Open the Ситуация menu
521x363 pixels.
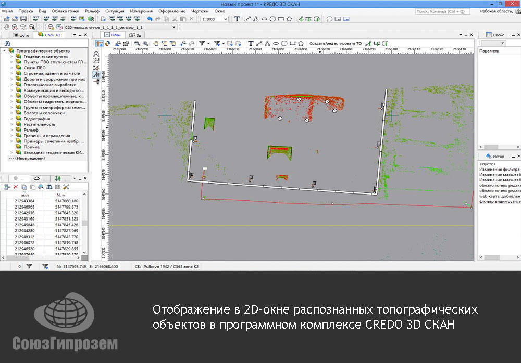[115, 11]
